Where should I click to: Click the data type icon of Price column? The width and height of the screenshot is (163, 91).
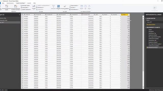[122, 15]
